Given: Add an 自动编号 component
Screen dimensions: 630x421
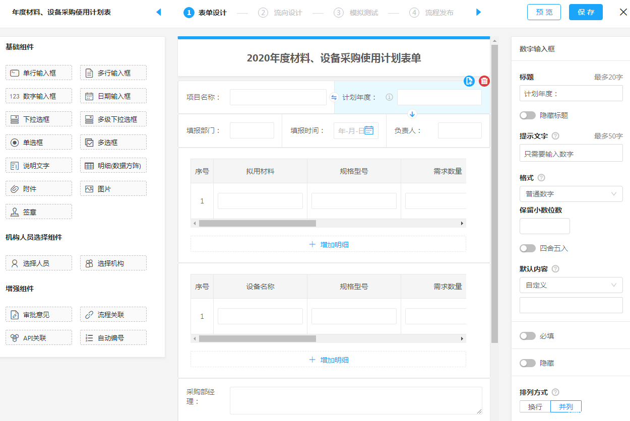Looking at the screenshot, I should pyautogui.click(x=113, y=337).
